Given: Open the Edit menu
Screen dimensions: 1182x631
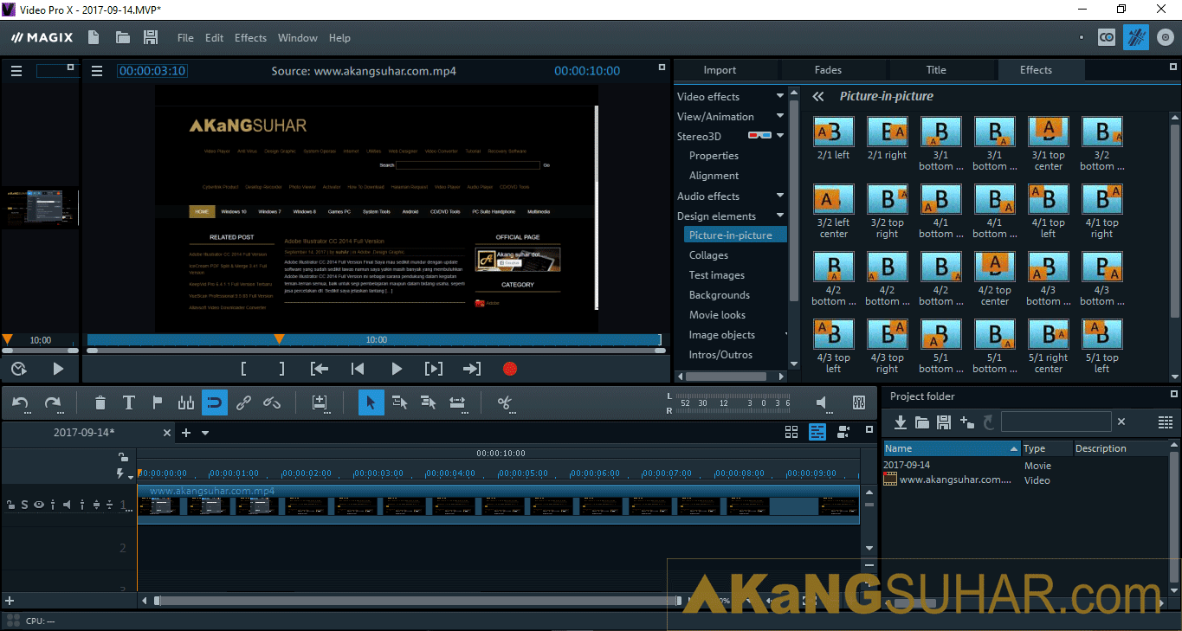Looking at the screenshot, I should 214,37.
